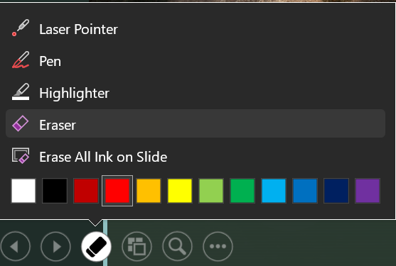
Task: Pick the light green ink swatch
Action: click(211, 191)
